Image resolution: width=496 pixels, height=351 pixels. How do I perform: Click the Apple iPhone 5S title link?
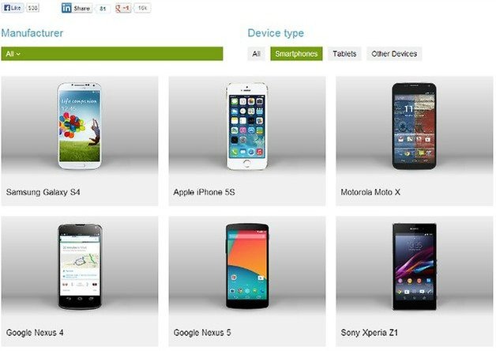click(204, 192)
